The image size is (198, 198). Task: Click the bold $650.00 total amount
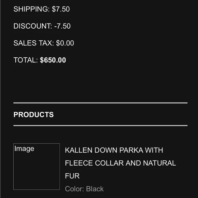tap(53, 60)
